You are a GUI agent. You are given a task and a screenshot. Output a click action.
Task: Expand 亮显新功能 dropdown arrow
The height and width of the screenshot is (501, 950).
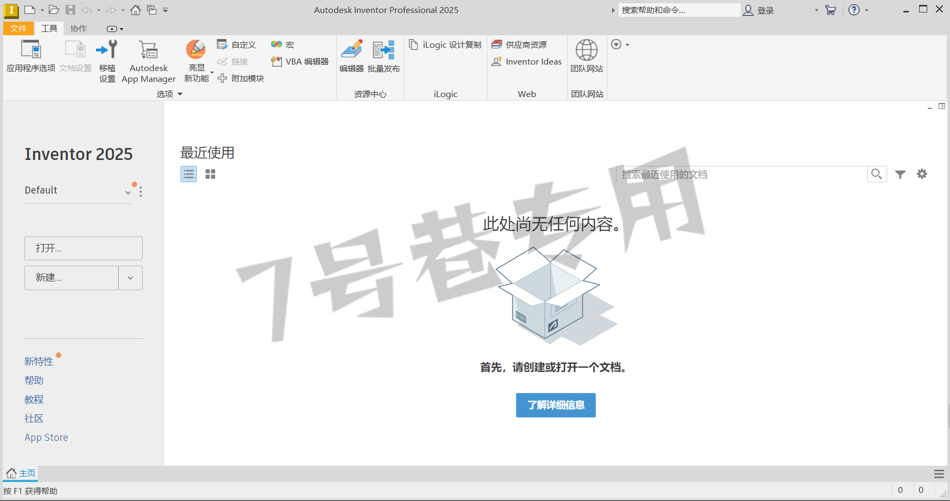[x=212, y=72]
